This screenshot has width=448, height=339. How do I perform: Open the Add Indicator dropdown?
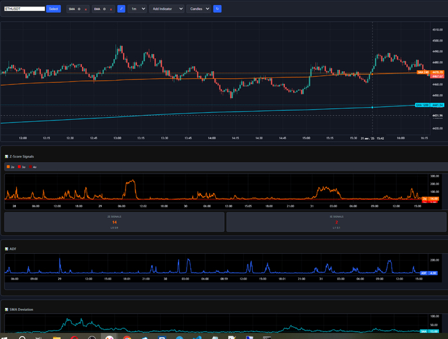[x=166, y=9]
